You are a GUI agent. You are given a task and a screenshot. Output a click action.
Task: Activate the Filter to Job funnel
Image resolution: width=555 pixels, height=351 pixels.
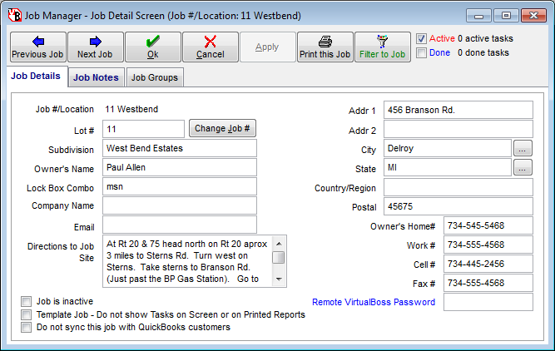382,47
